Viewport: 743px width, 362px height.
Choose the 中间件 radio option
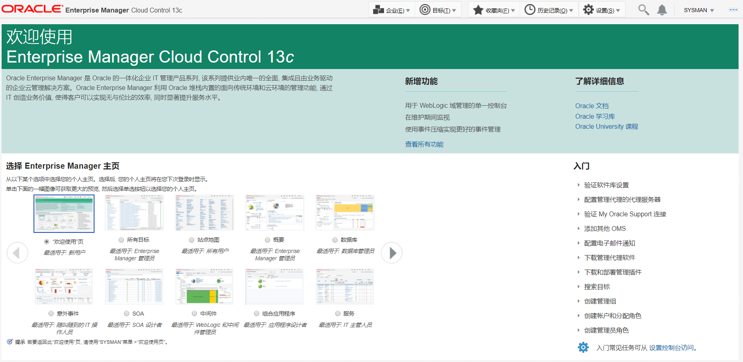tap(194, 314)
